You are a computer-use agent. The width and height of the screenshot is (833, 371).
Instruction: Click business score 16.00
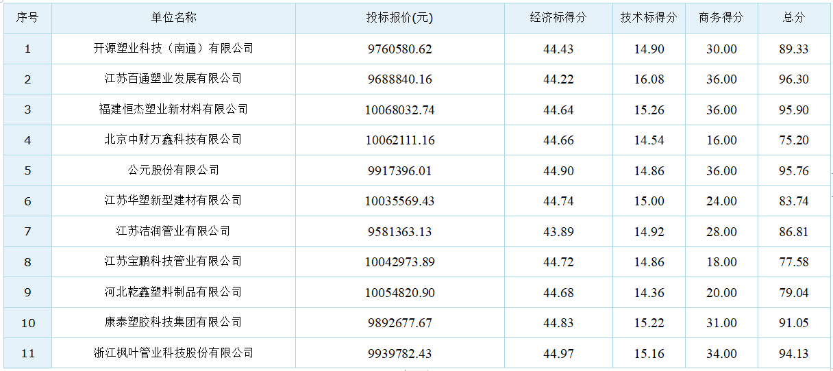[x=721, y=140]
